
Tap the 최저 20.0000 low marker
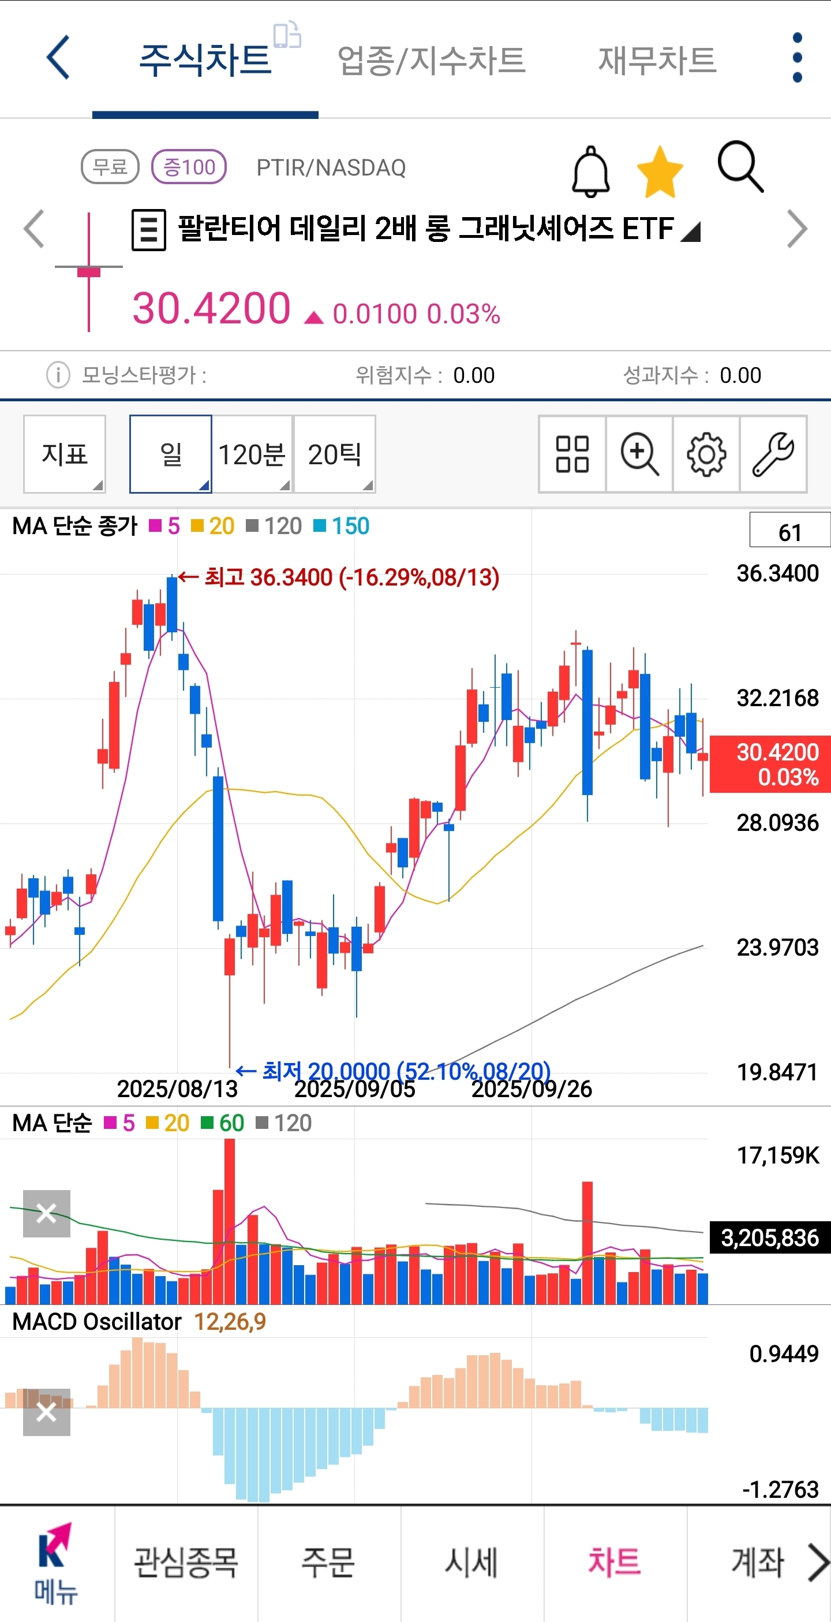point(393,1071)
